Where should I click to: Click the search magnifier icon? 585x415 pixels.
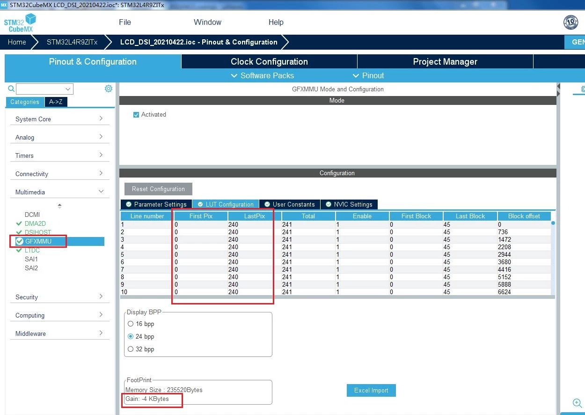(11, 89)
